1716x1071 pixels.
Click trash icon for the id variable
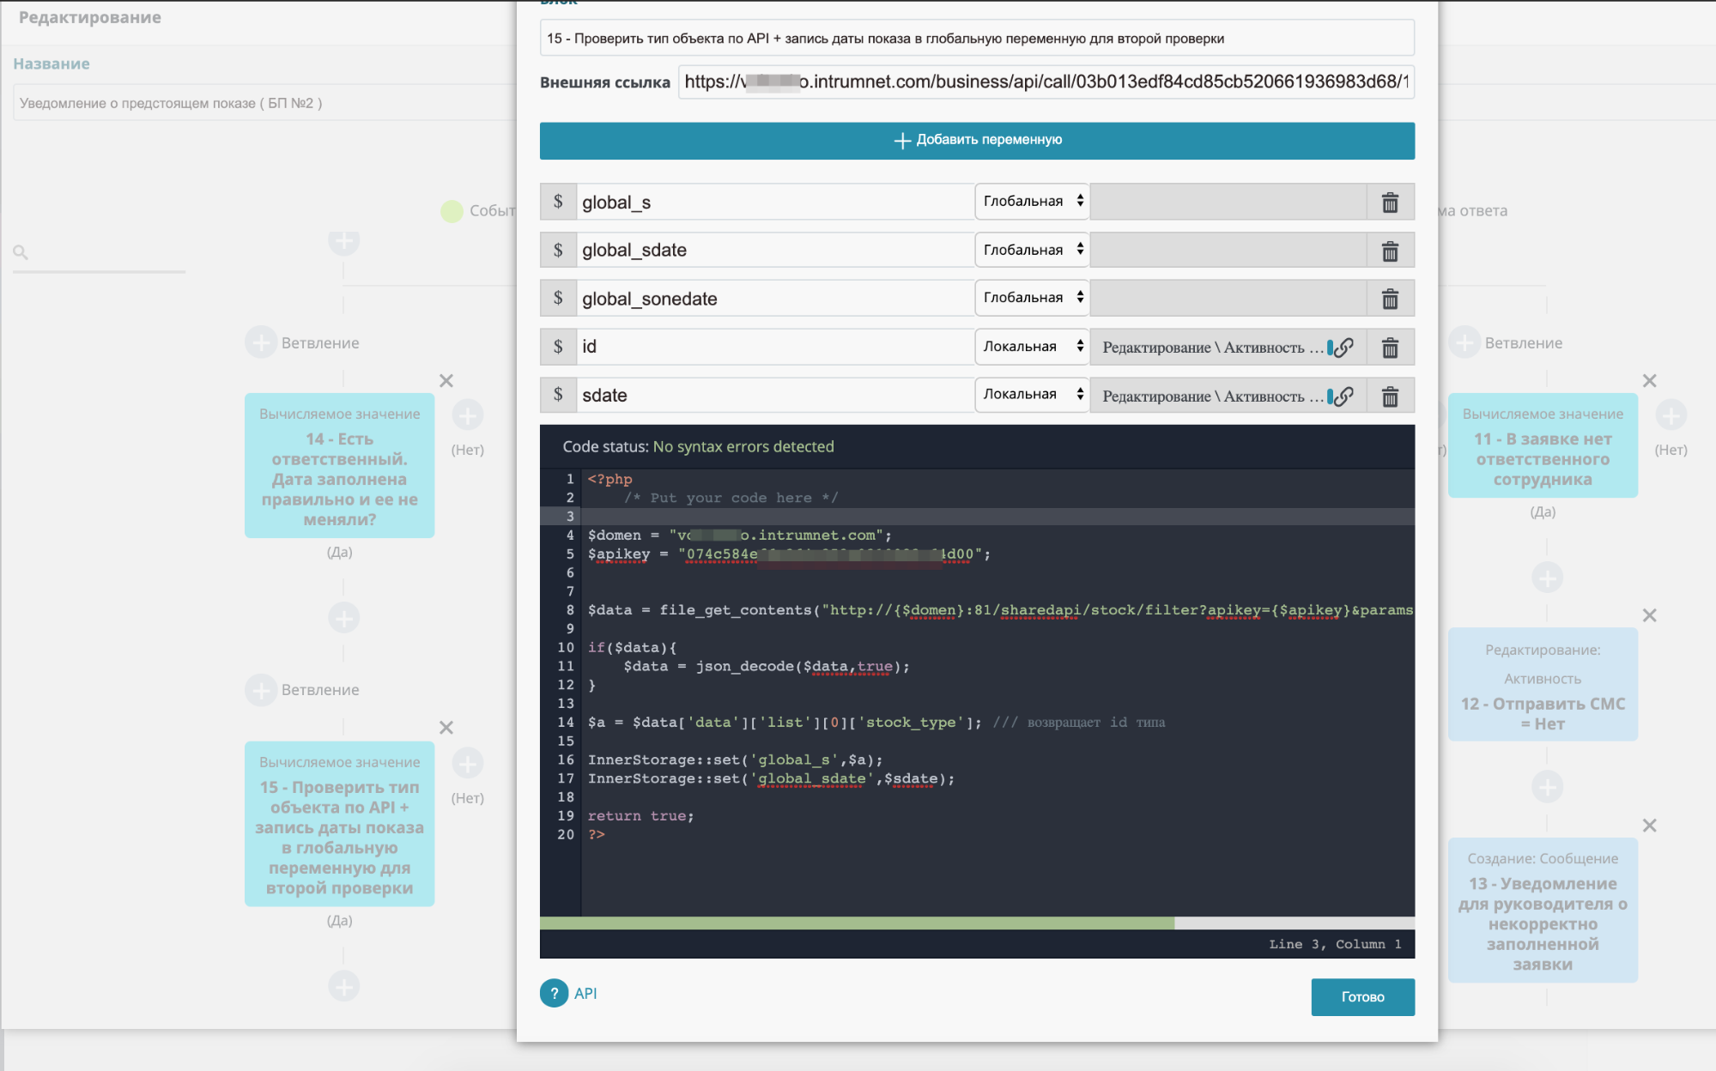[x=1390, y=348]
